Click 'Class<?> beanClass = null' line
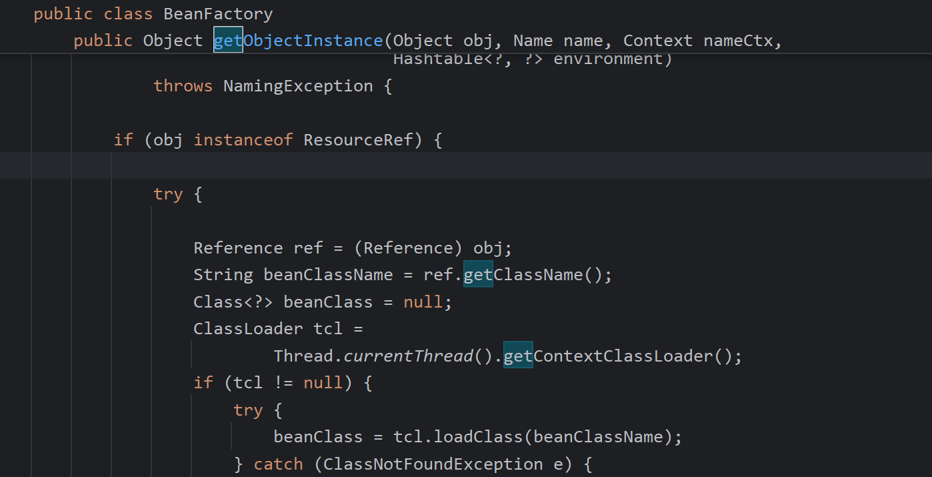 (x=323, y=302)
